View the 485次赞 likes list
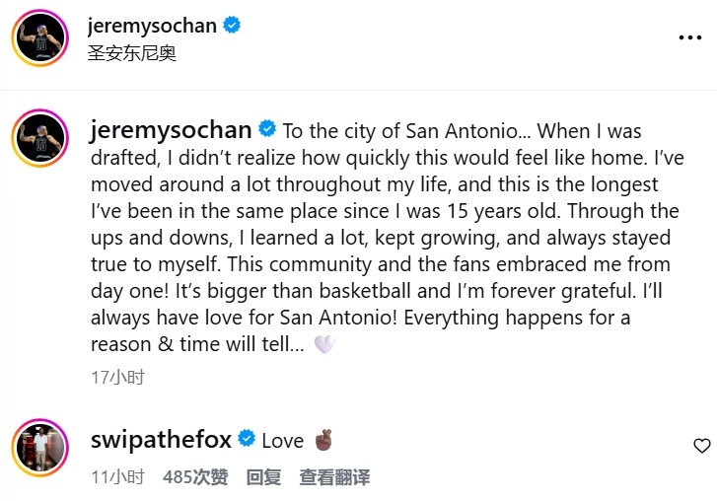The height and width of the screenshot is (501, 717). pyautogui.click(x=195, y=477)
